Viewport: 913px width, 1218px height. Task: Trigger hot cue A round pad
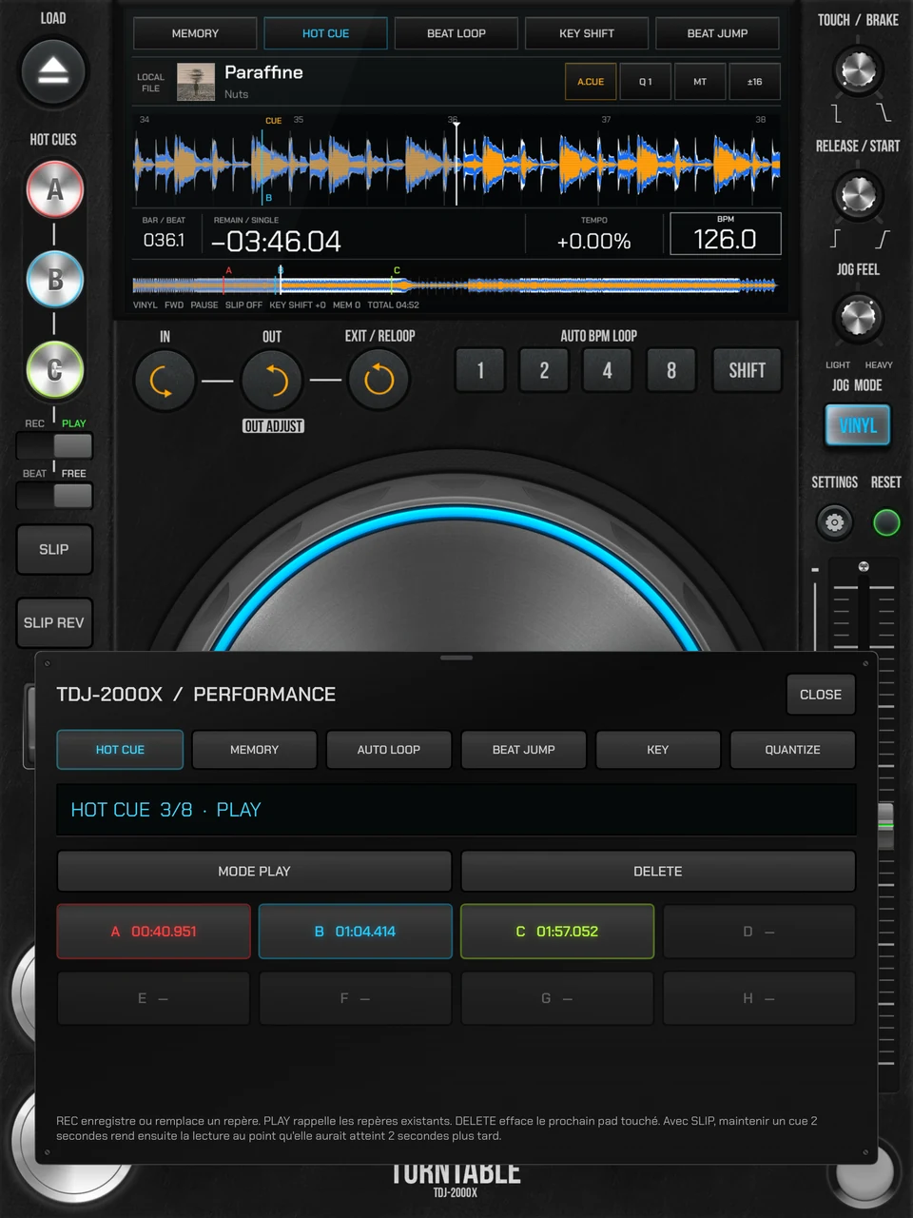point(54,189)
